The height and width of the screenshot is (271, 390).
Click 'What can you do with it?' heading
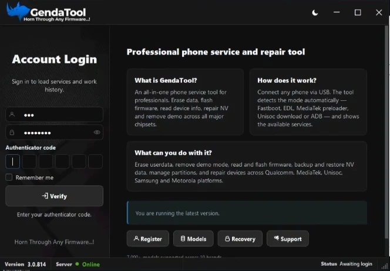pyautogui.click(x=173, y=153)
